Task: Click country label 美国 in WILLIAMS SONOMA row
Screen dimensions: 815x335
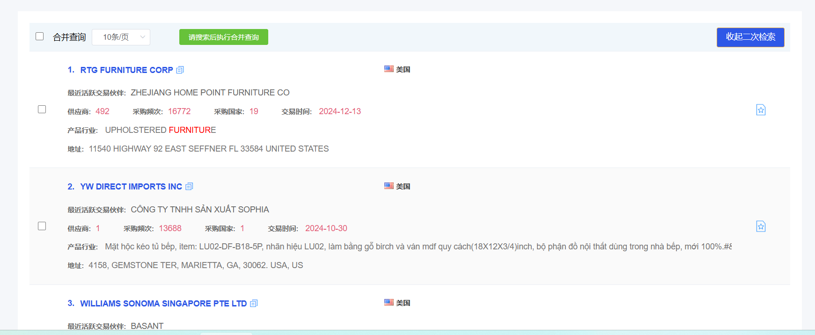Action: click(403, 303)
